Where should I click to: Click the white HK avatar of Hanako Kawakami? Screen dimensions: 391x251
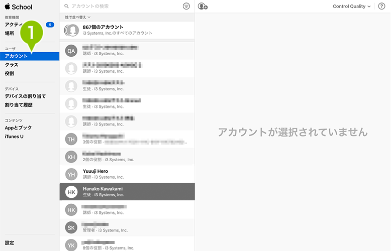click(x=71, y=192)
